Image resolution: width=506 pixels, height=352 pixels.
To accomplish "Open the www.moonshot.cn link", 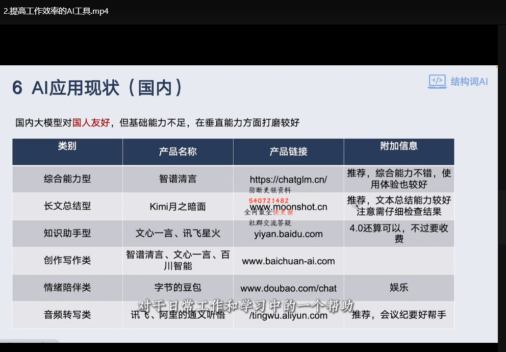I will [x=289, y=207].
